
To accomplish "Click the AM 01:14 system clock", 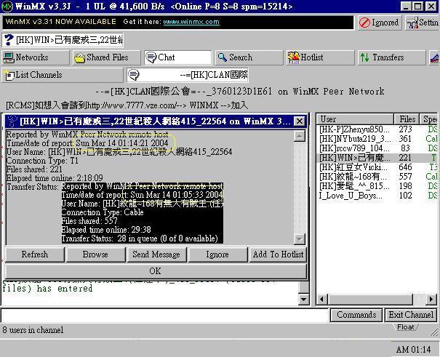I will (x=413, y=350).
